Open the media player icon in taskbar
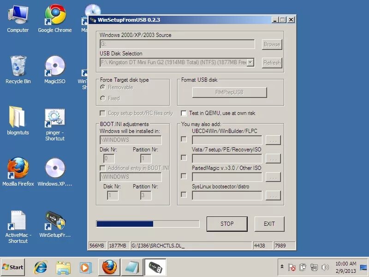The image size is (369, 277). (85, 267)
